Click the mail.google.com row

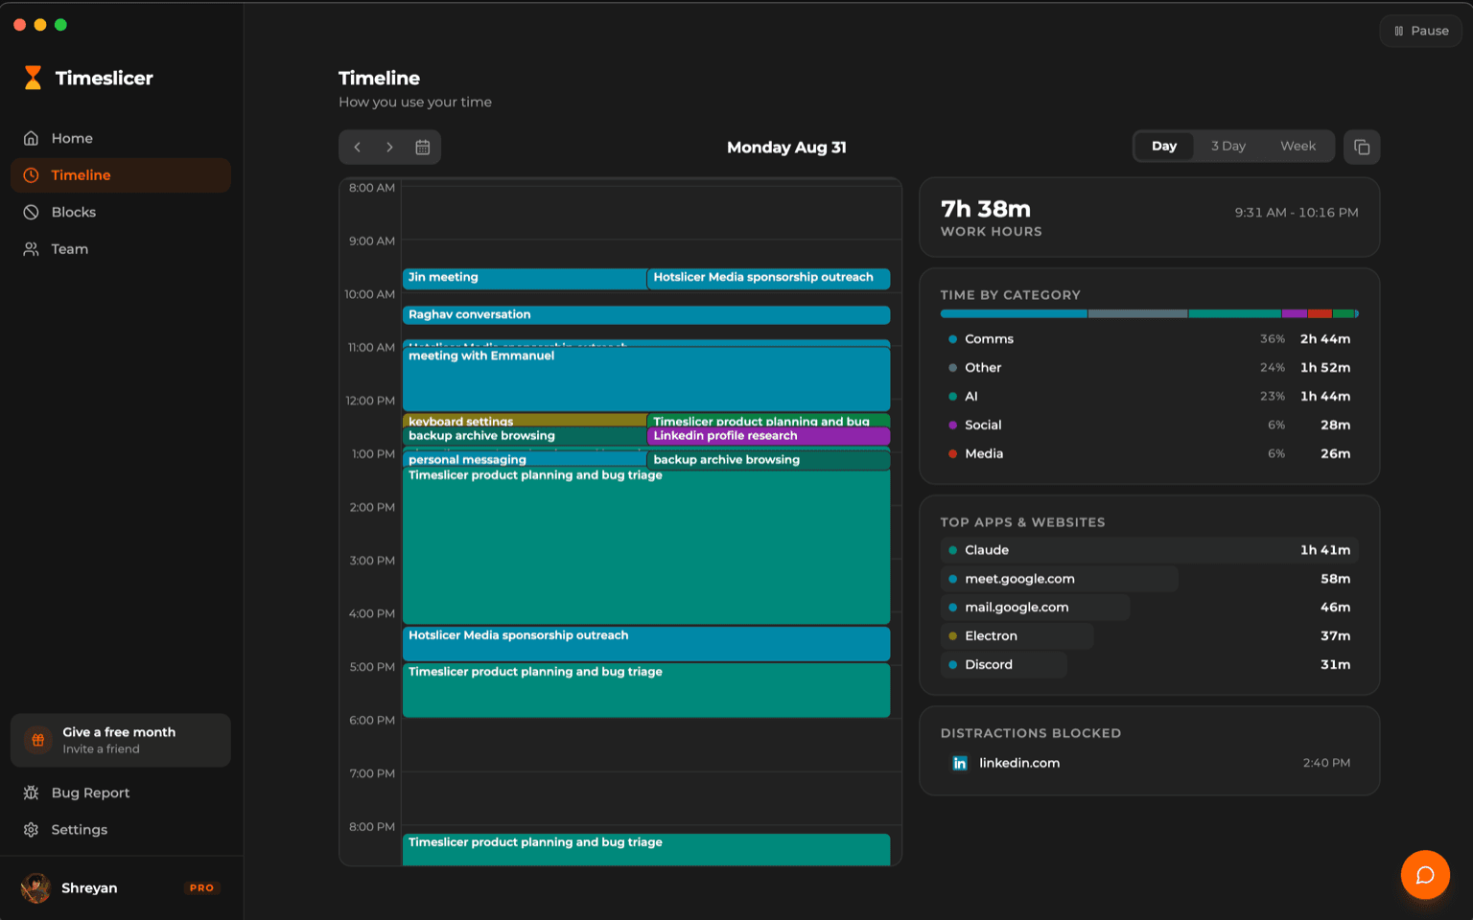coord(1149,608)
